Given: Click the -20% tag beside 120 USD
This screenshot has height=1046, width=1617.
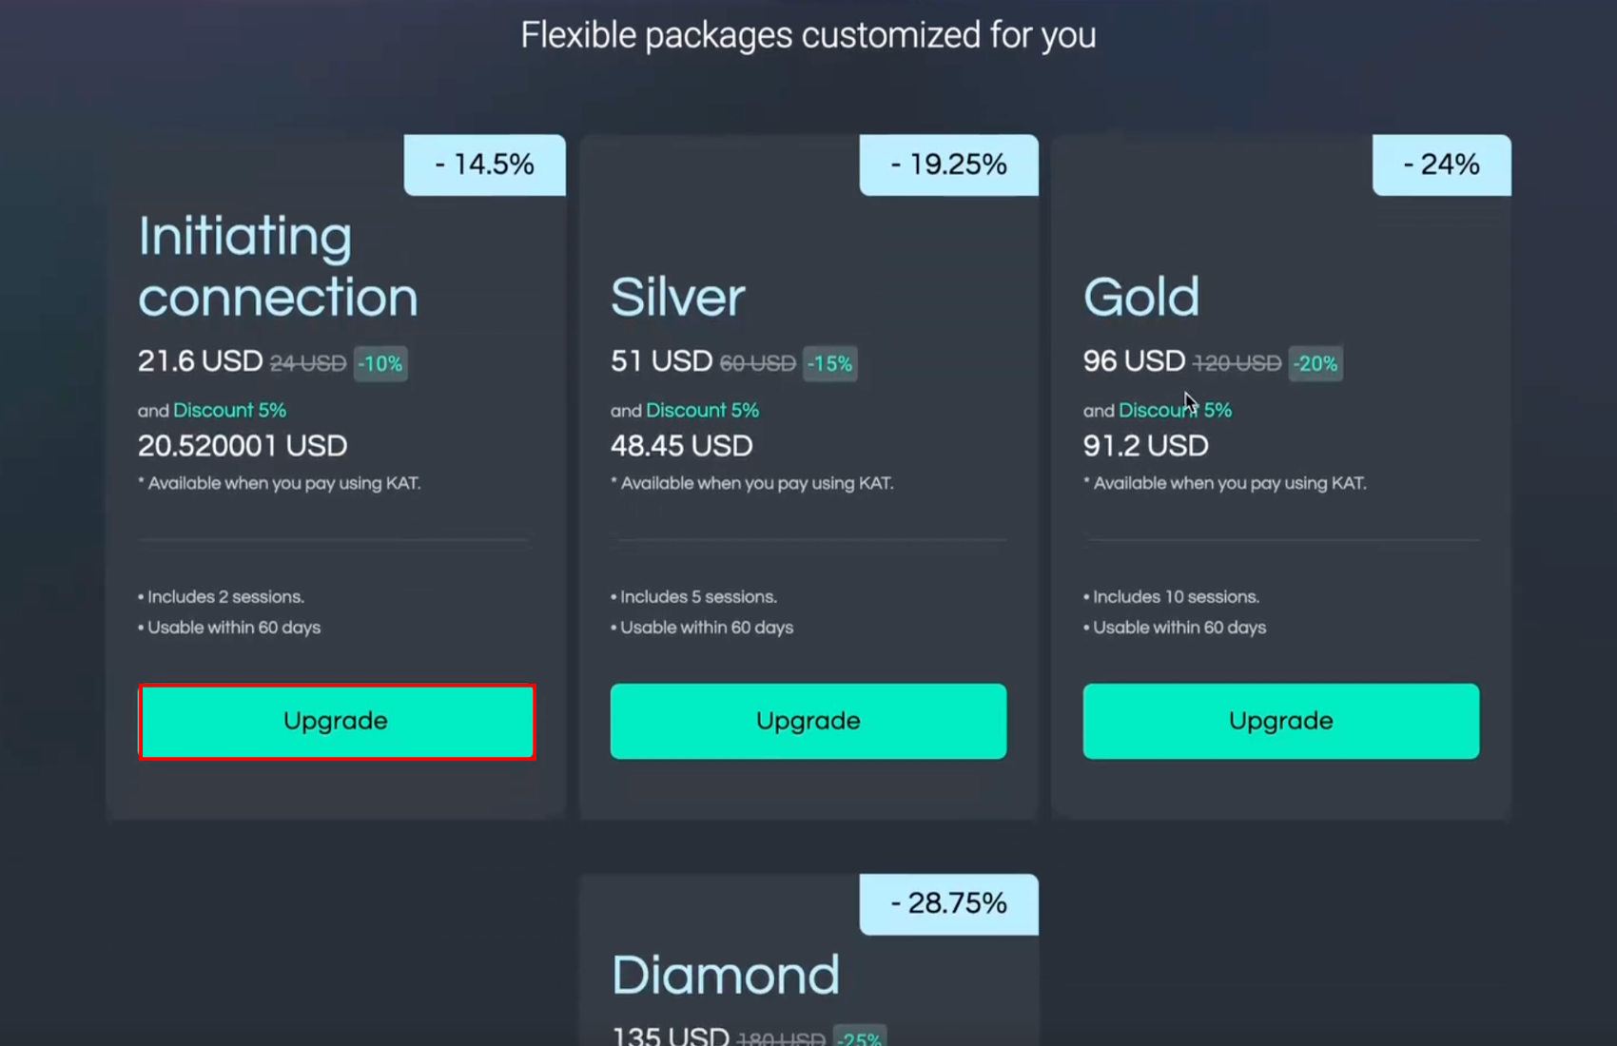Looking at the screenshot, I should tap(1315, 363).
